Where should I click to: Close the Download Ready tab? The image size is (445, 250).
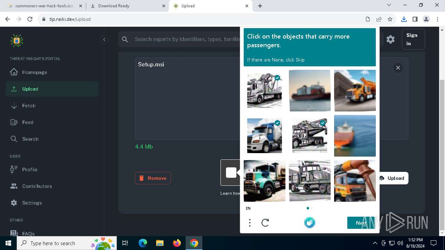click(164, 6)
